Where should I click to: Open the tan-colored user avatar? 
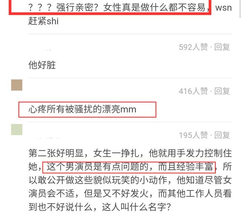17,85
